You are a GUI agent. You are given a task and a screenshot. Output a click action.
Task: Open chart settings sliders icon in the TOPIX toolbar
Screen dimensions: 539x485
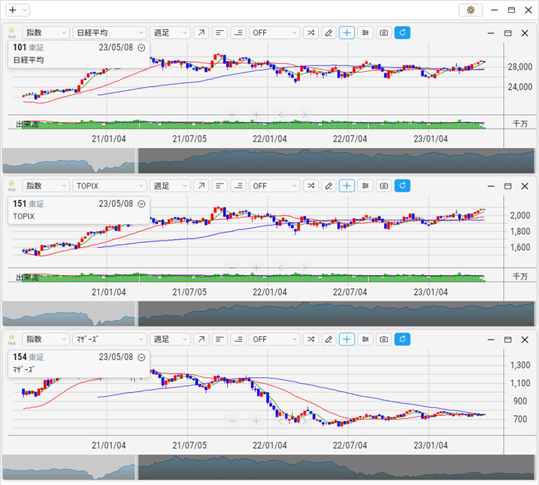click(x=365, y=186)
